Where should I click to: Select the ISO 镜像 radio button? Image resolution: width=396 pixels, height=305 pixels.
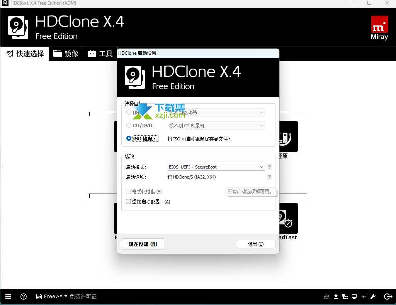[129, 138]
